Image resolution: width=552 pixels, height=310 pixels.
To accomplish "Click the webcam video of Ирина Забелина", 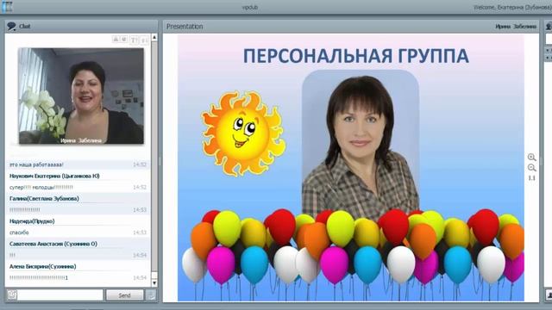I will pyautogui.click(x=81, y=96).
